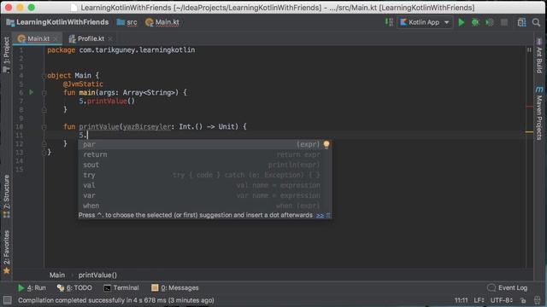Click the inspector icon in the status bar

pyautogui.click(x=538, y=300)
